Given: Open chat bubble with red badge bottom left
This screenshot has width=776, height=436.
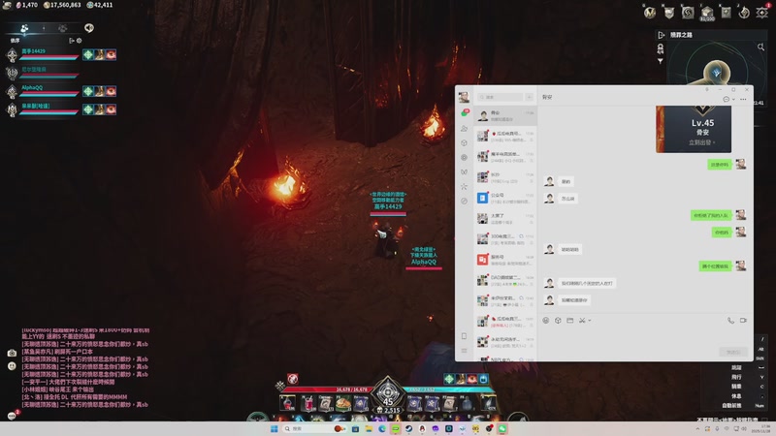Looking at the screenshot, I should coord(13,416).
